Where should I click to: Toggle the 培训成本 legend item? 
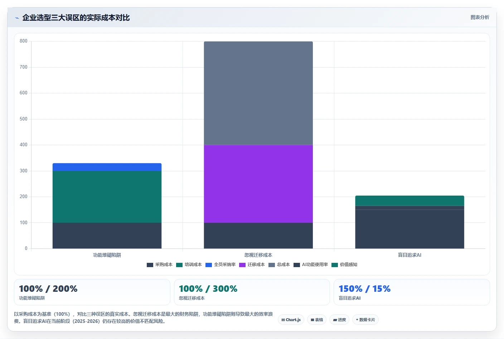pyautogui.click(x=189, y=265)
